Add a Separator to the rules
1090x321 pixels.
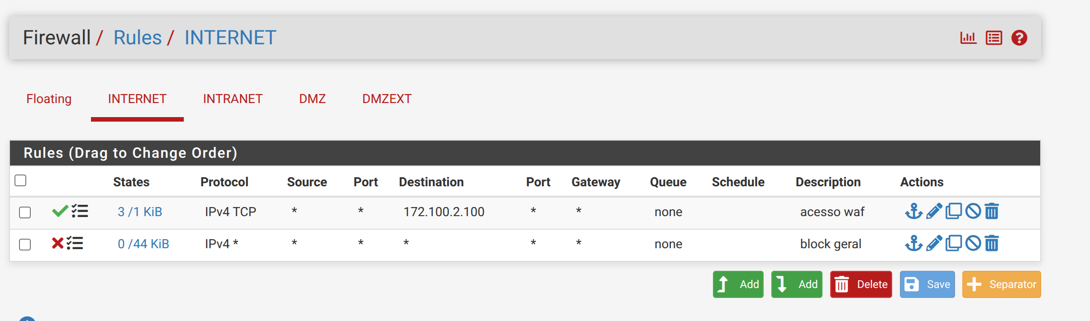(1001, 284)
